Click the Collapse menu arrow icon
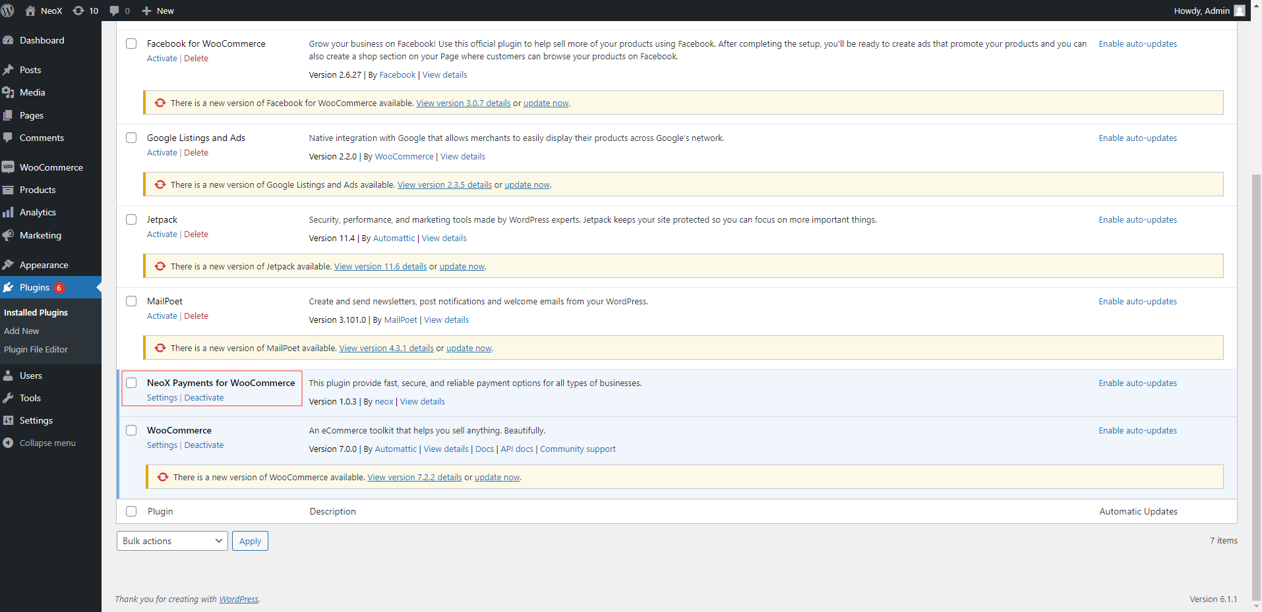Viewport: 1262px width, 612px height. (x=9, y=443)
